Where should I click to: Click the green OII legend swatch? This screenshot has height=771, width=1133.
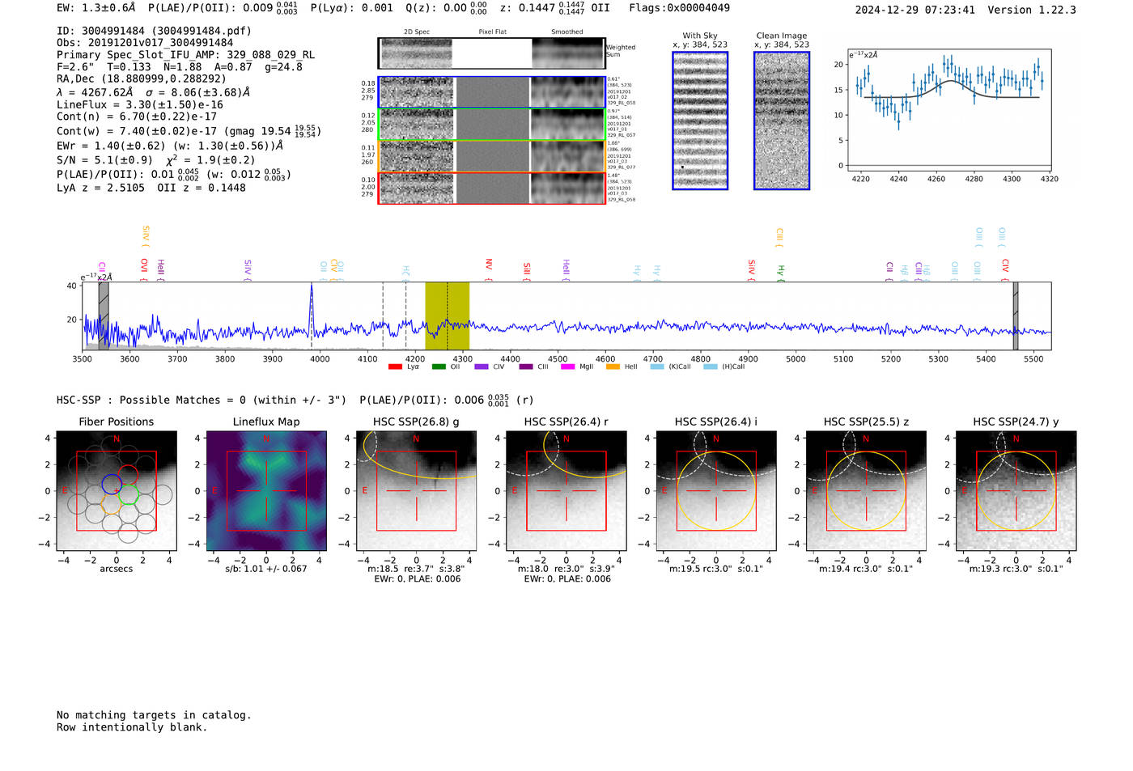439,366
